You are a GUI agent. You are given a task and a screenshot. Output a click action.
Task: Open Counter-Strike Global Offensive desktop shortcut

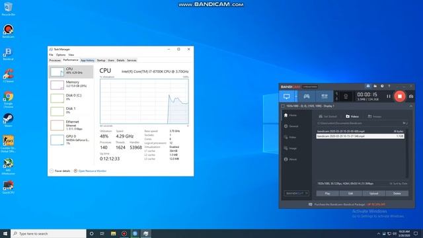point(8,144)
